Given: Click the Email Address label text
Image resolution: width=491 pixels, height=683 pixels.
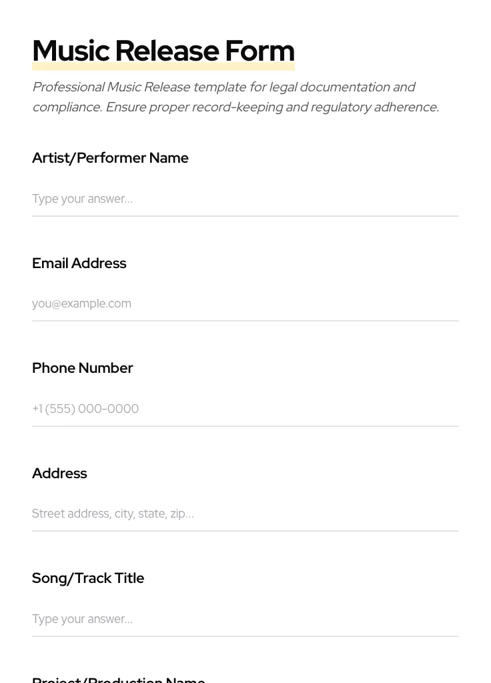Looking at the screenshot, I should click(79, 263).
